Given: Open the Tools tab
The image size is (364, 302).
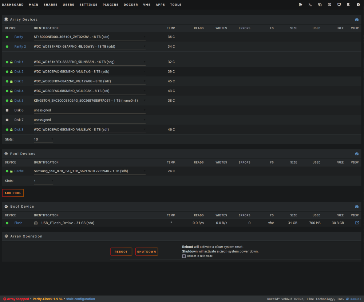Looking at the screenshot, I should point(176,5).
